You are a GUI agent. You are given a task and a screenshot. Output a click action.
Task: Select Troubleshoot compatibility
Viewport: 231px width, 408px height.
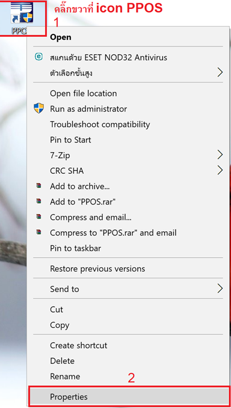click(x=100, y=124)
